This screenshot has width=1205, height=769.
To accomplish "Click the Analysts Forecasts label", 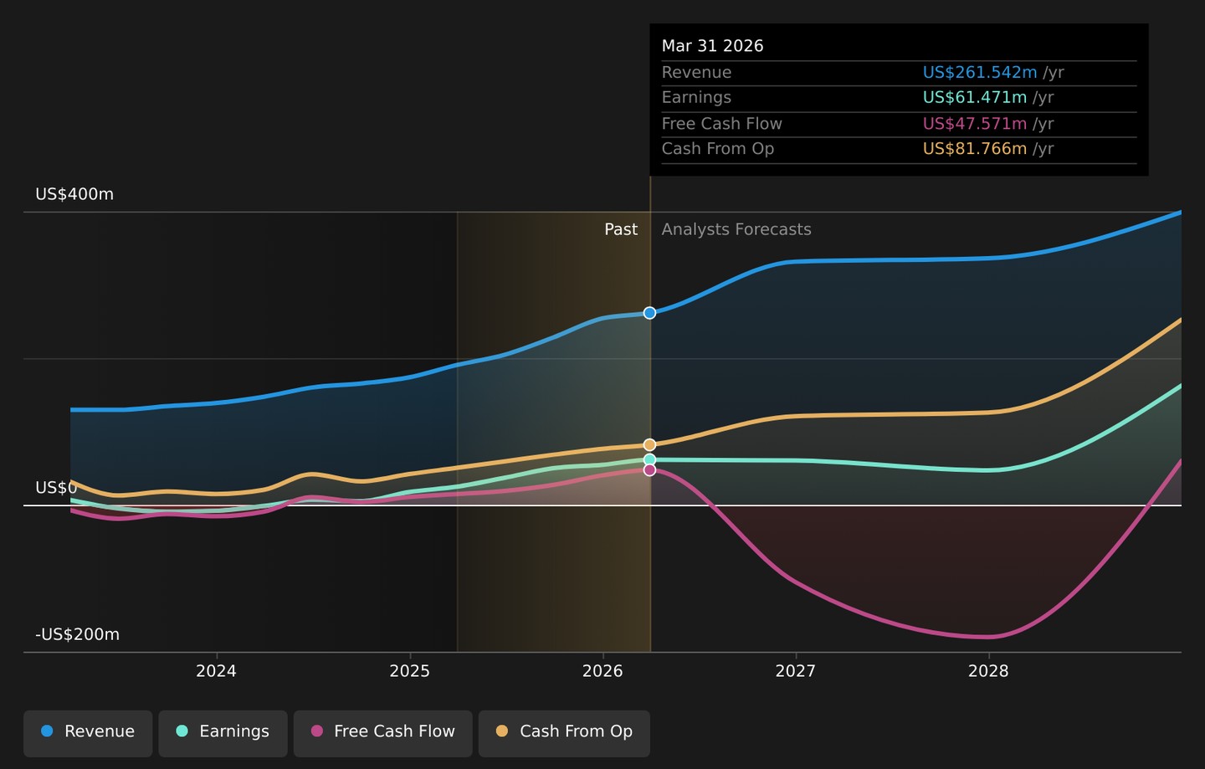I will pyautogui.click(x=736, y=229).
